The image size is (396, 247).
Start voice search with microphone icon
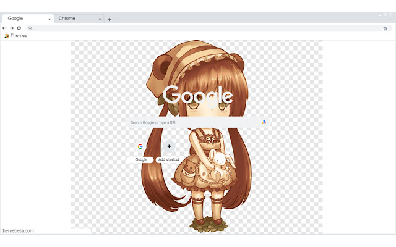click(x=264, y=122)
